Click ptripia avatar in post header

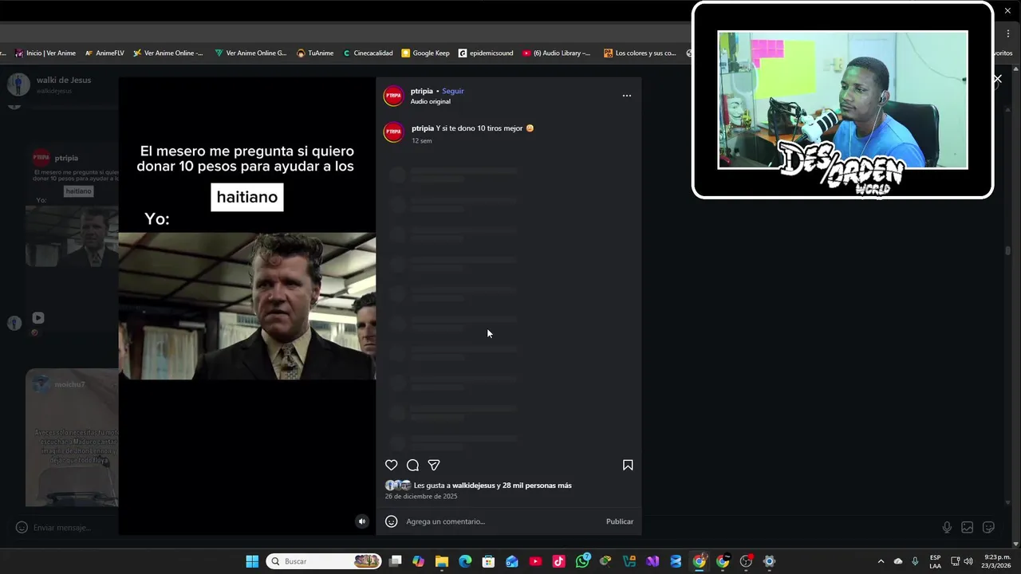(x=394, y=96)
